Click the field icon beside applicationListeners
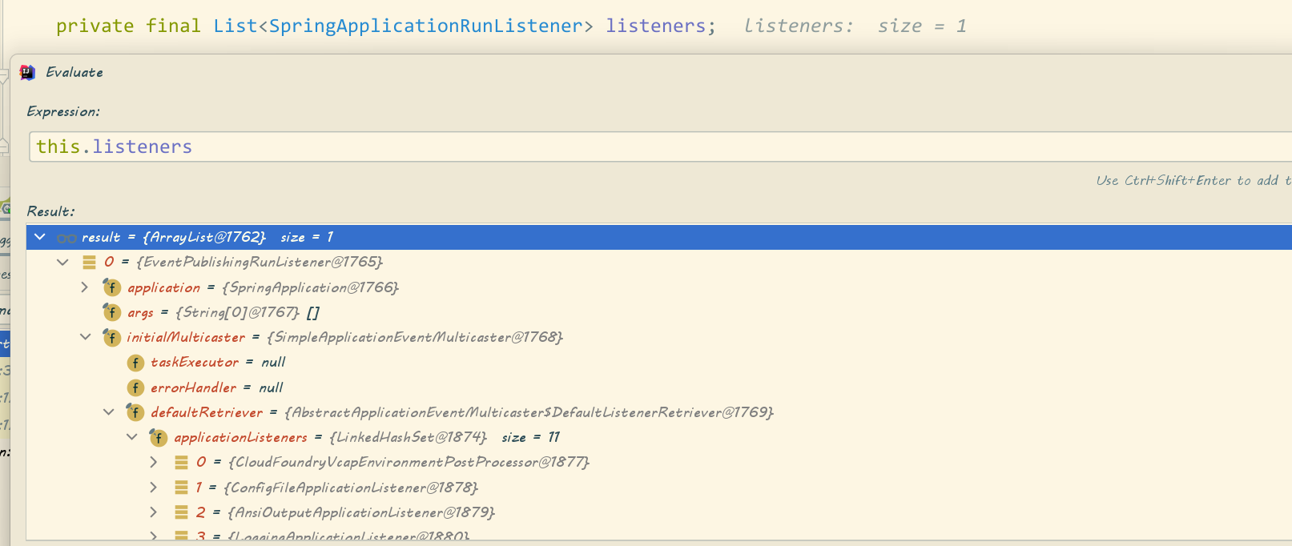 [159, 437]
